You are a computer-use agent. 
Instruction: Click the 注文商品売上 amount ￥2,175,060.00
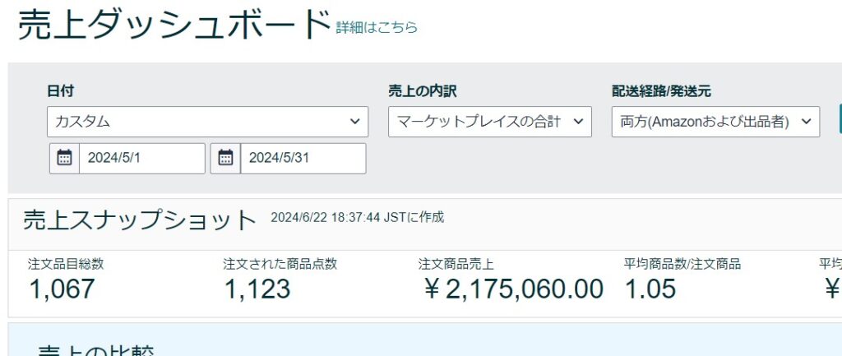[x=511, y=289]
